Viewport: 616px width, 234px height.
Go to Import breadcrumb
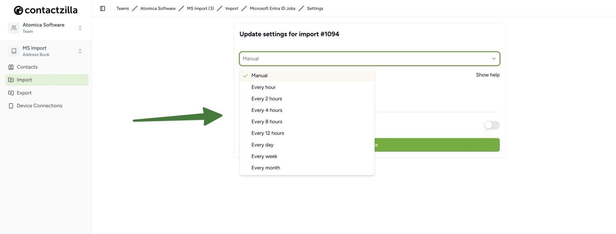coord(232,8)
